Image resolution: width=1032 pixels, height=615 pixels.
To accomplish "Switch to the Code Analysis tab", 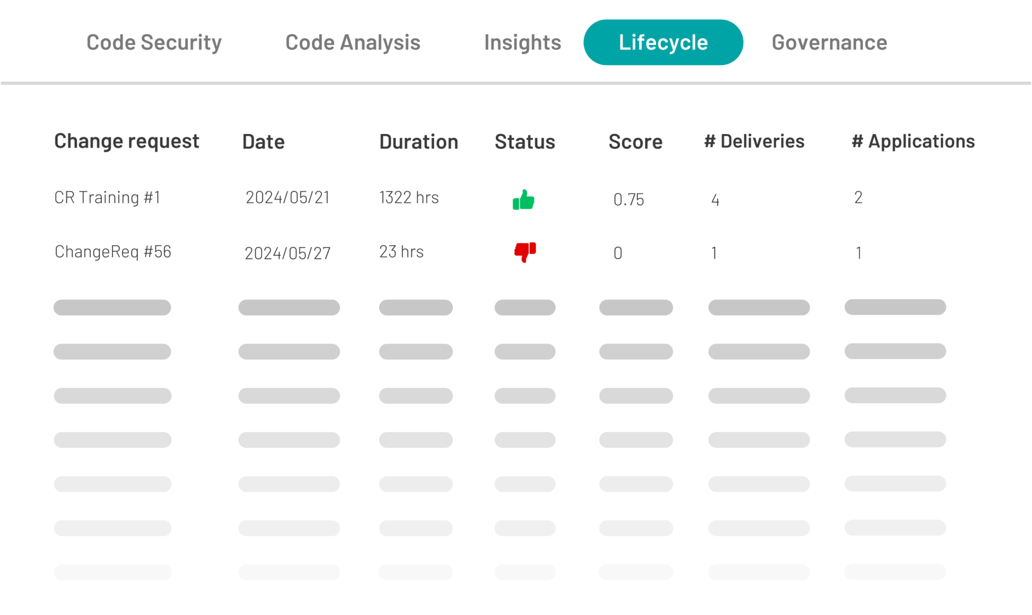I will click(353, 42).
